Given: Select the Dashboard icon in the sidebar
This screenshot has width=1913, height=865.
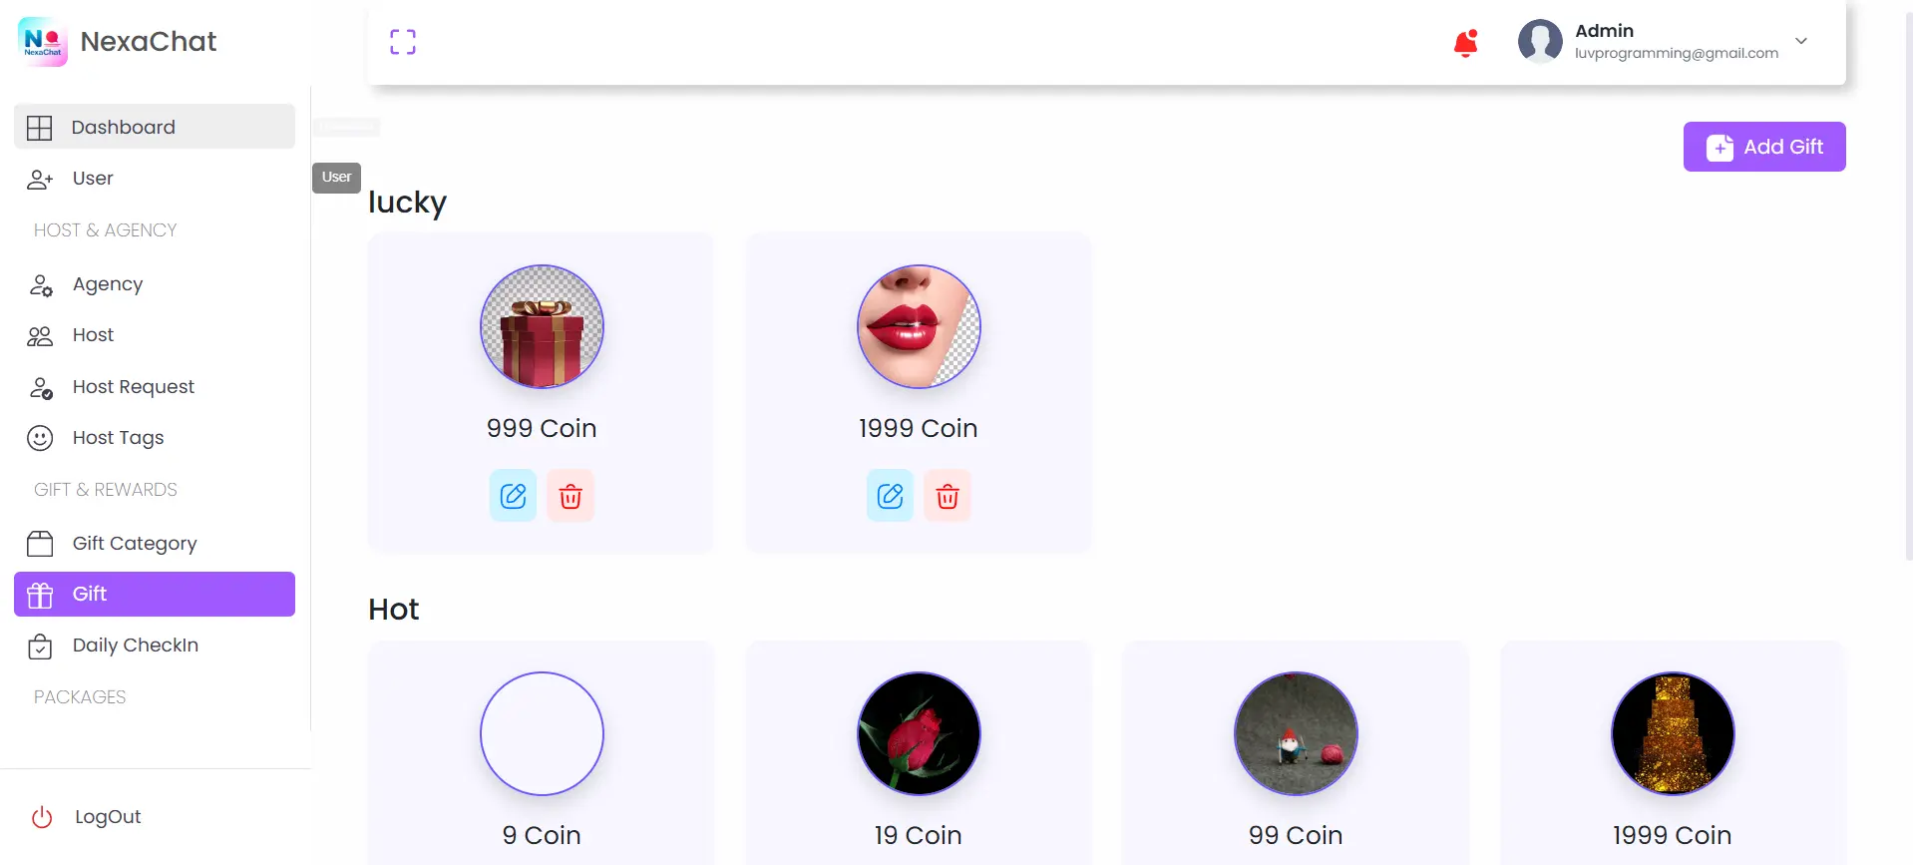Looking at the screenshot, I should (x=39, y=127).
